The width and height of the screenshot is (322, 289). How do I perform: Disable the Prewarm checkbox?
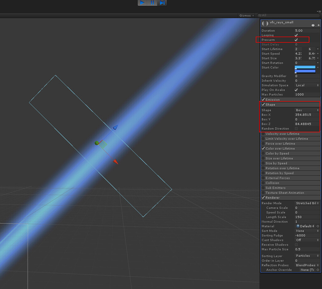tap(296, 40)
